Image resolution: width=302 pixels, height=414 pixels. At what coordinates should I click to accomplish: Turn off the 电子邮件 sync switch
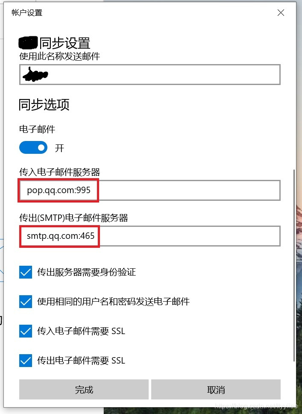[33, 147]
